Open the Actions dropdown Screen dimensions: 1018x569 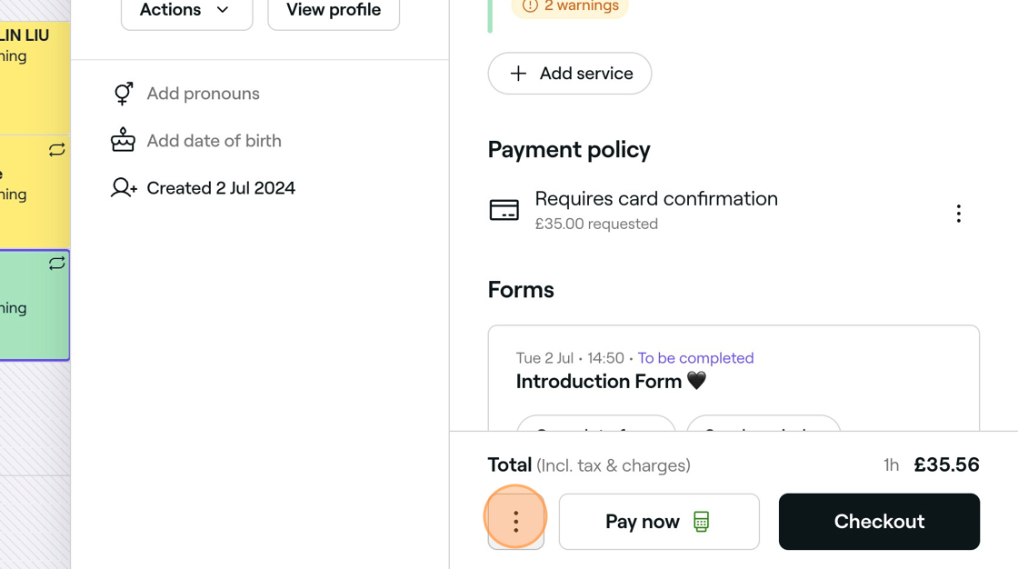186,11
